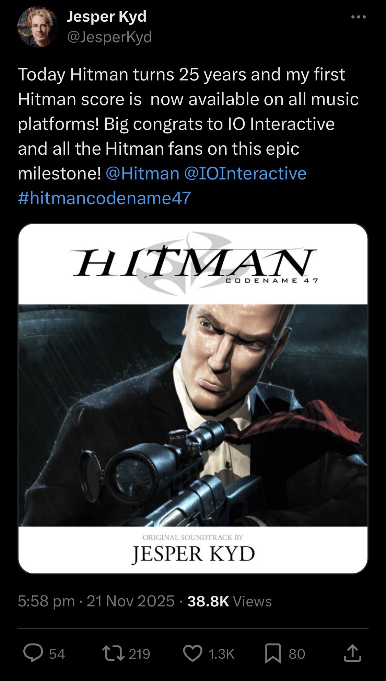Open the @Hitman mention
This screenshot has width=386, height=681.
pos(142,173)
